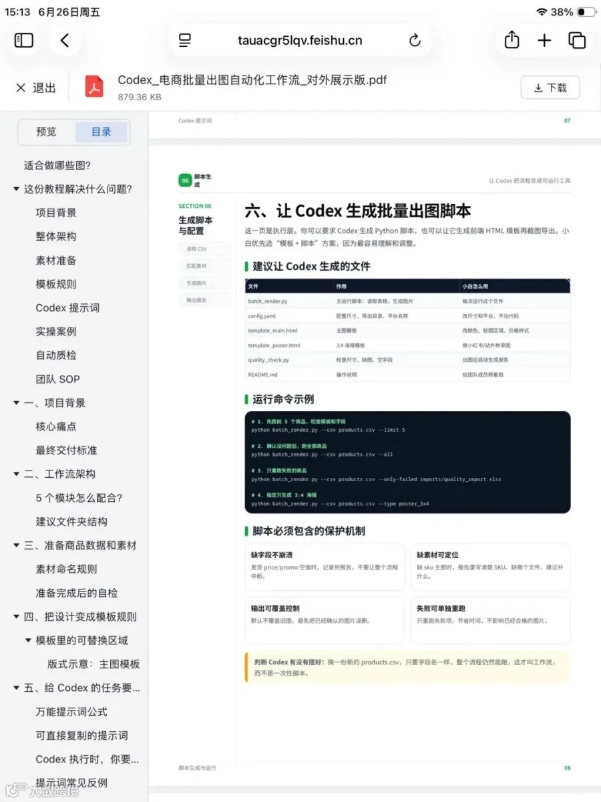Collapse the 模板里的可替换区域 subsection
The height and width of the screenshot is (802, 601).
[28, 640]
